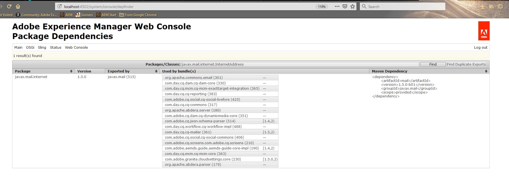Edit the Packages/Classes input field

coord(300,64)
